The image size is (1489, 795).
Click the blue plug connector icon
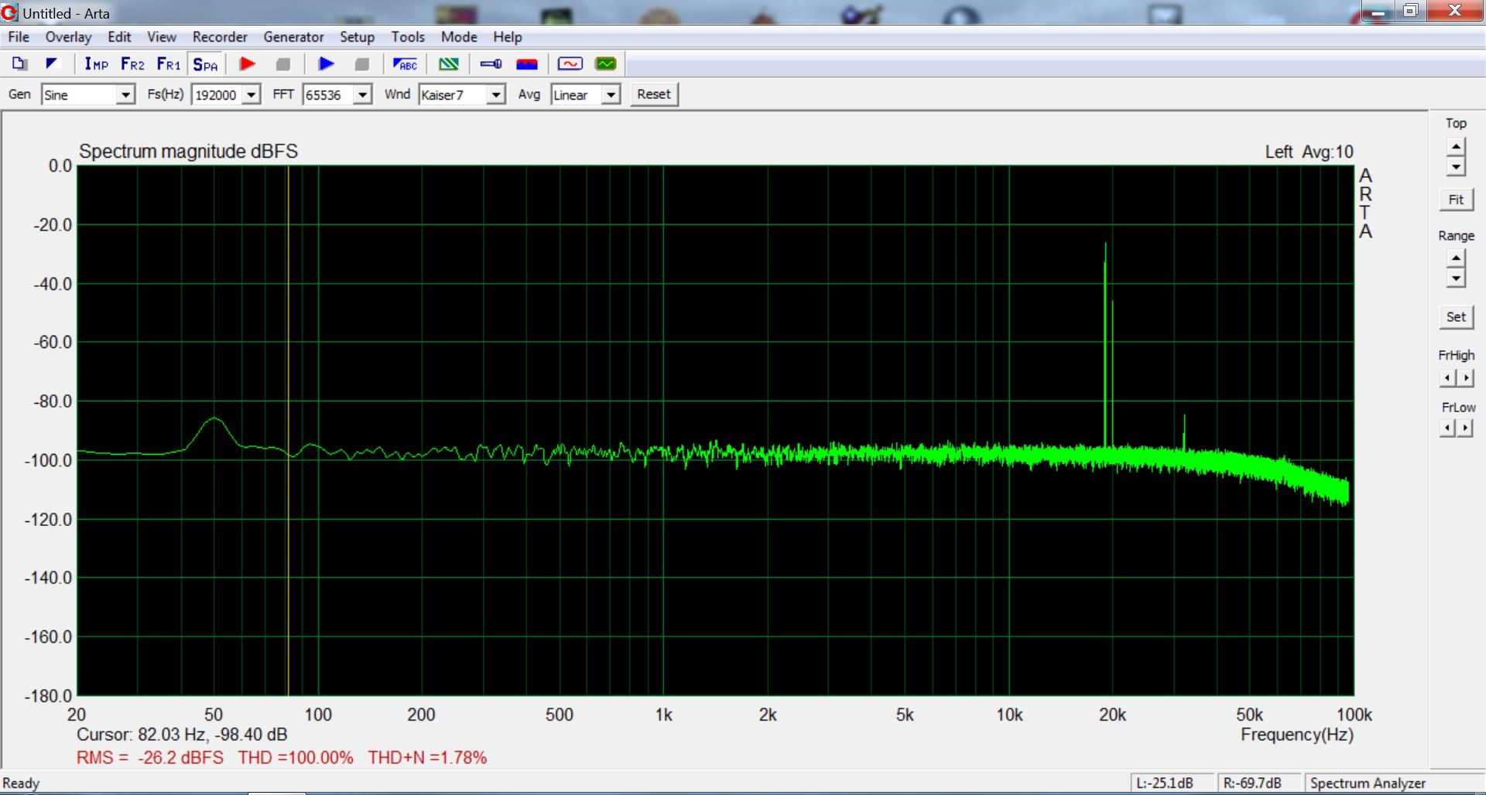[x=491, y=64]
